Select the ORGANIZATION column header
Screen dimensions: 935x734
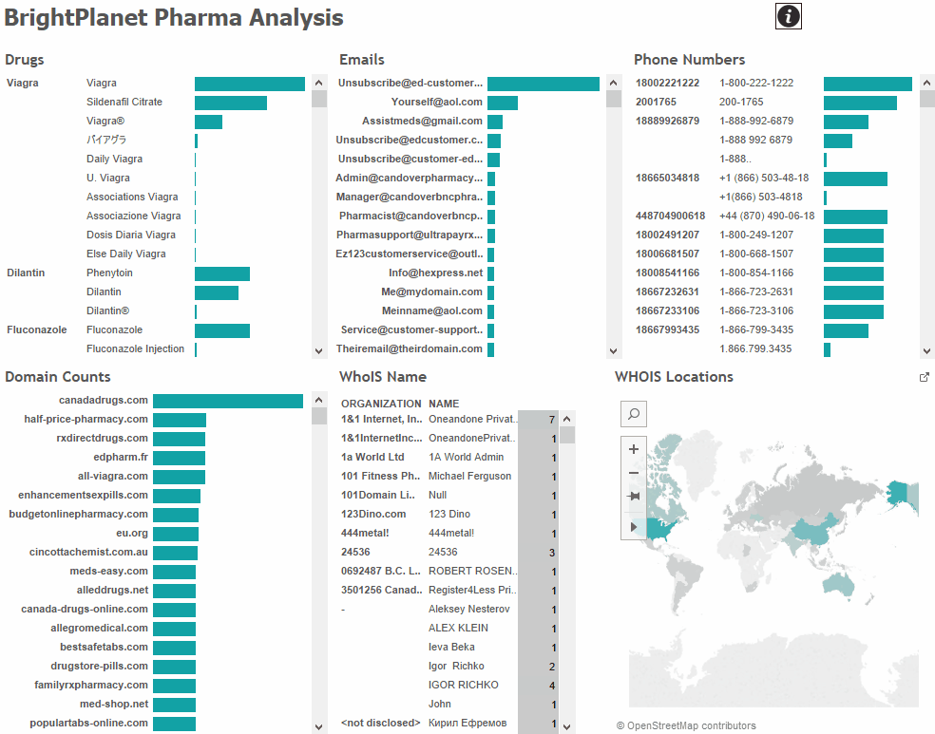[x=381, y=404]
